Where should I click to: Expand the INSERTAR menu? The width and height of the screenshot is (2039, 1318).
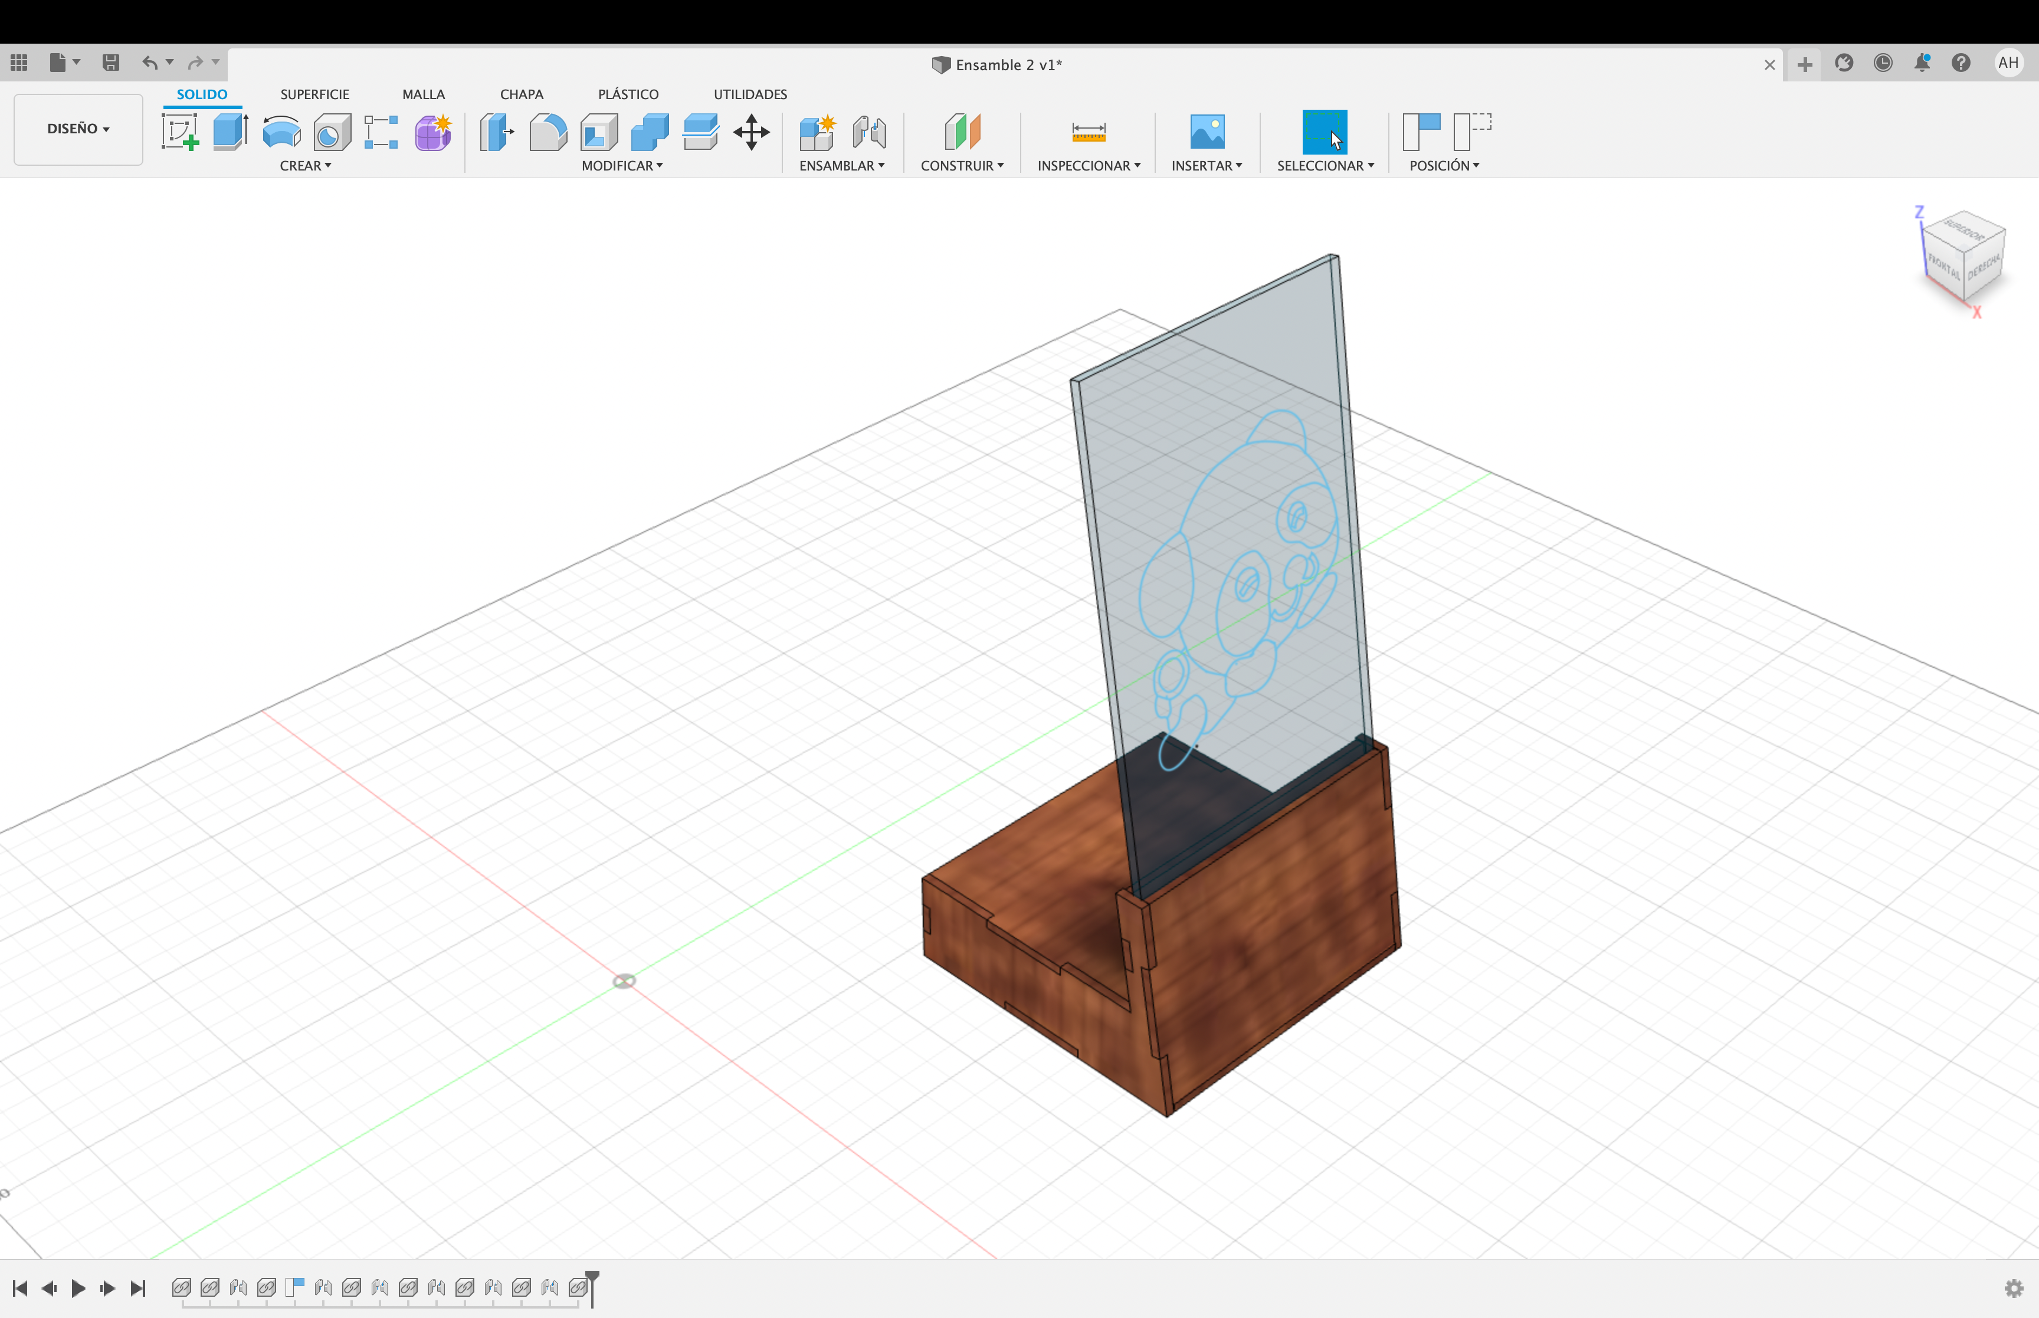click(1207, 166)
